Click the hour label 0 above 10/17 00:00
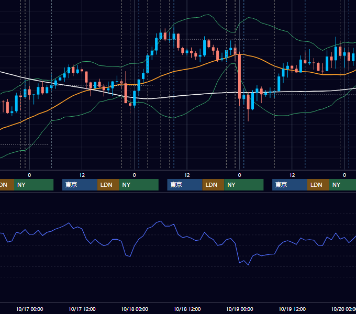This screenshot has width=356, height=314. pos(29,175)
